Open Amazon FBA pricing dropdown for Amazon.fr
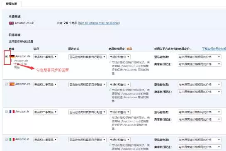Image resolution: width=226 pixels, height=151 pixels. pyautogui.click(x=199, y=112)
